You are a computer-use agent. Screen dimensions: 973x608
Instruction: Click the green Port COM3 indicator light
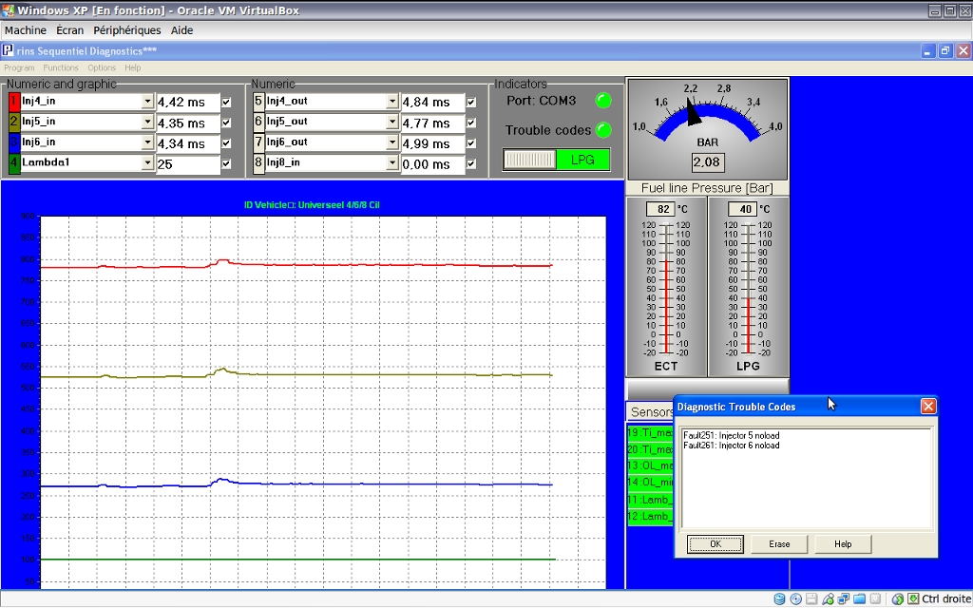pyautogui.click(x=602, y=101)
